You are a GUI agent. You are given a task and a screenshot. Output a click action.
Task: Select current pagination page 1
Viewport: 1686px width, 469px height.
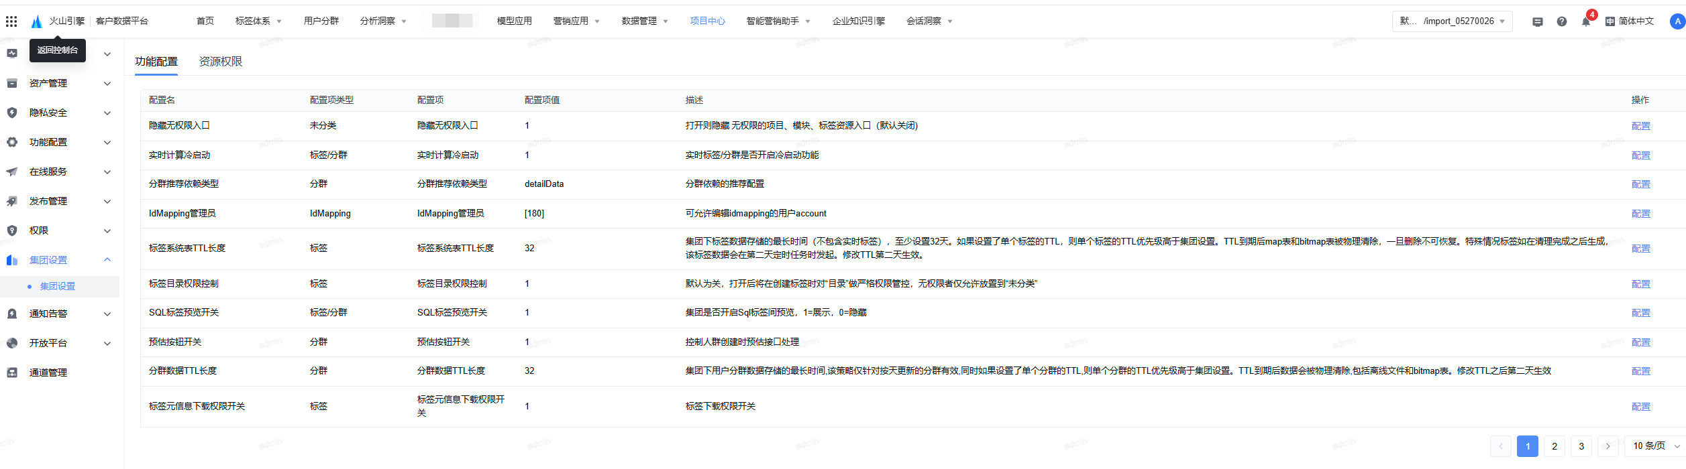coord(1528,446)
